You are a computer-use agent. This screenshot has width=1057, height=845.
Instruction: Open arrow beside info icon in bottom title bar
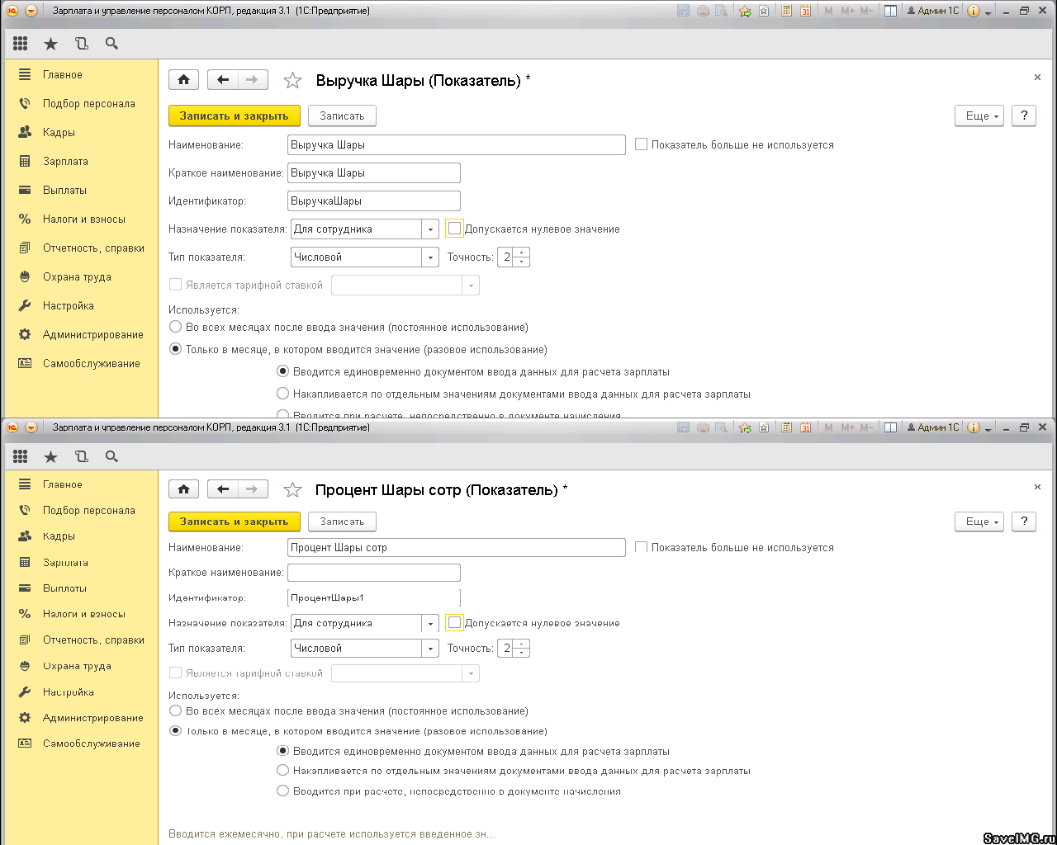click(x=988, y=428)
